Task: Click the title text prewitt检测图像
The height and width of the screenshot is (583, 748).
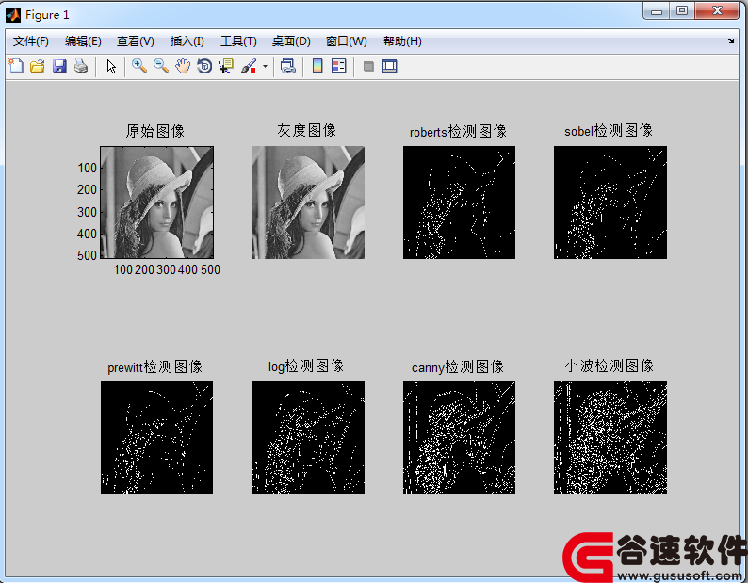Action: point(155,367)
